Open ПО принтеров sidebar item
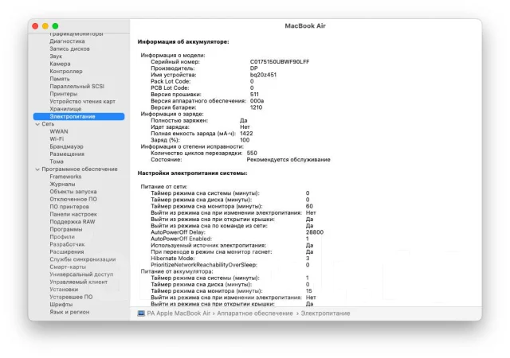Viewport: 510px width, 358px height. point(69,207)
